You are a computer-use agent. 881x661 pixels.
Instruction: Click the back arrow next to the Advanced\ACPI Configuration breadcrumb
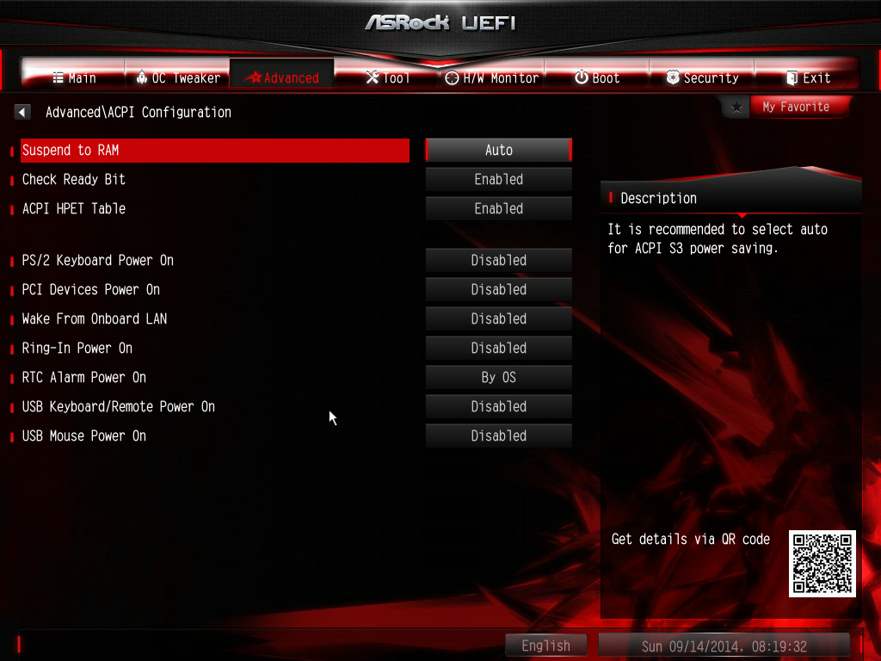point(22,112)
